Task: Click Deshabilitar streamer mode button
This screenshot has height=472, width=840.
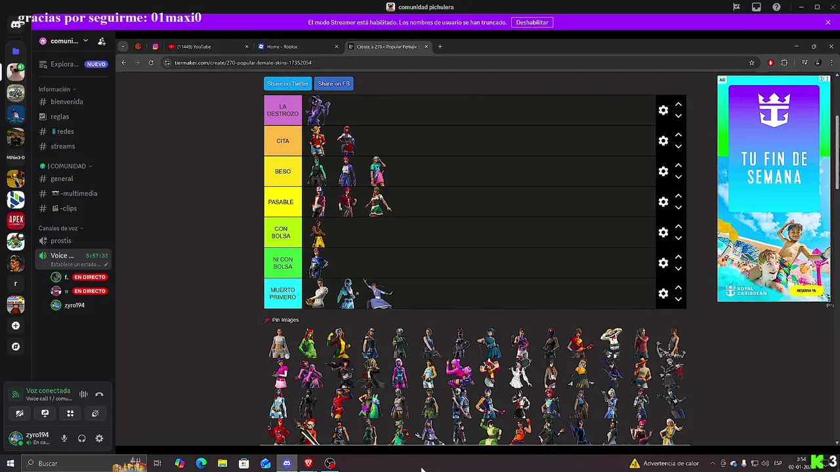Action: (x=532, y=22)
